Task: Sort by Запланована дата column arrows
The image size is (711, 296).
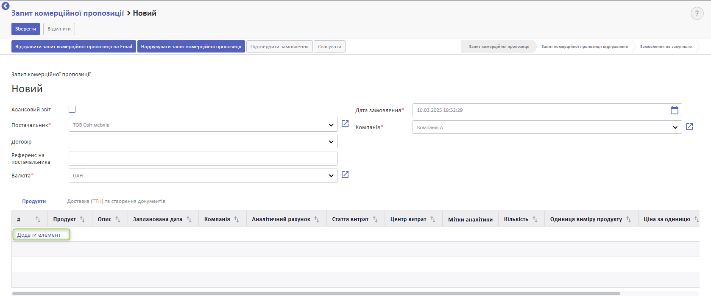Action: (189, 219)
